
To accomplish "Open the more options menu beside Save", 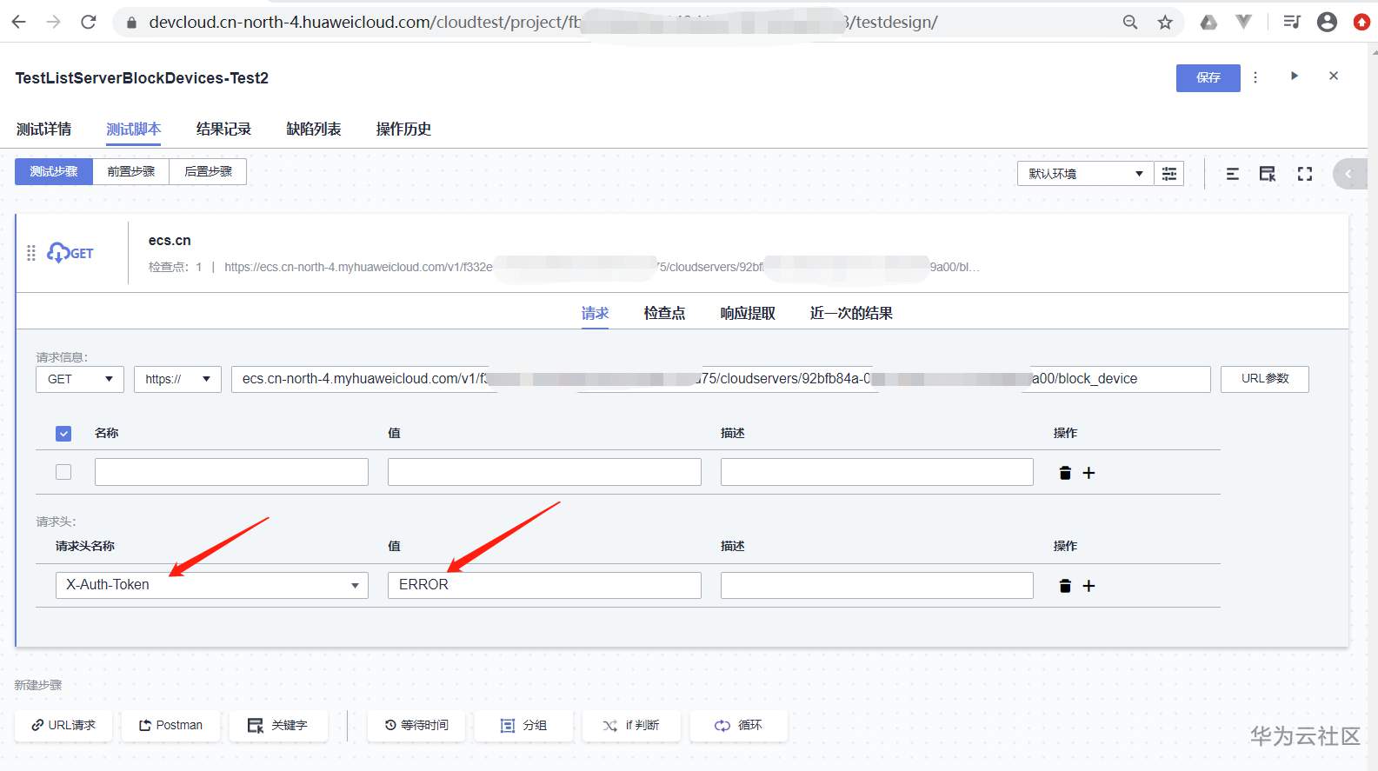I will tap(1255, 77).
